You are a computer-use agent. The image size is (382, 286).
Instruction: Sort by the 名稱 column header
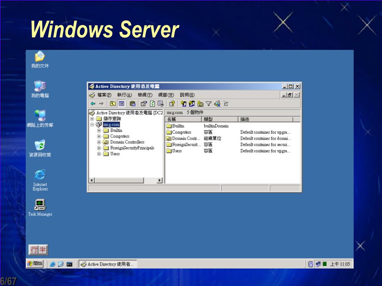pos(184,119)
